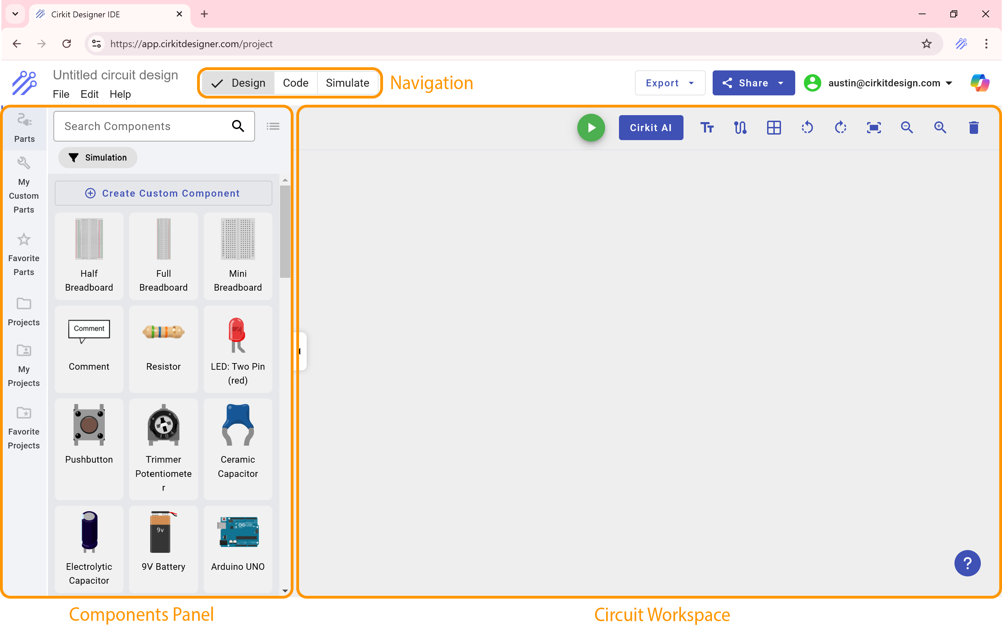Click components list scroll up arrow
The image size is (1002, 626).
[x=285, y=180]
